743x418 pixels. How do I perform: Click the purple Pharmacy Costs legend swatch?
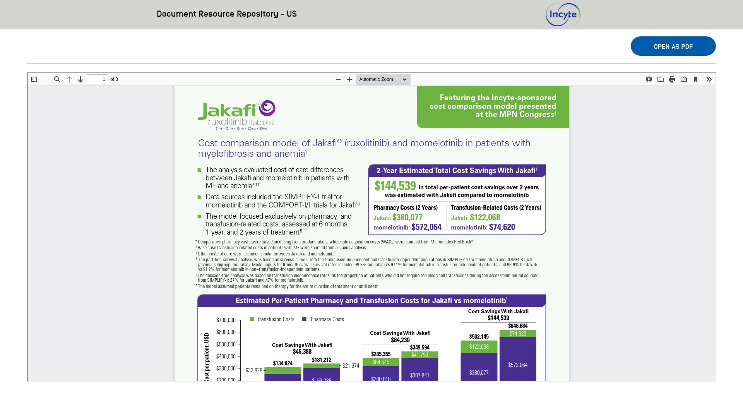point(304,319)
